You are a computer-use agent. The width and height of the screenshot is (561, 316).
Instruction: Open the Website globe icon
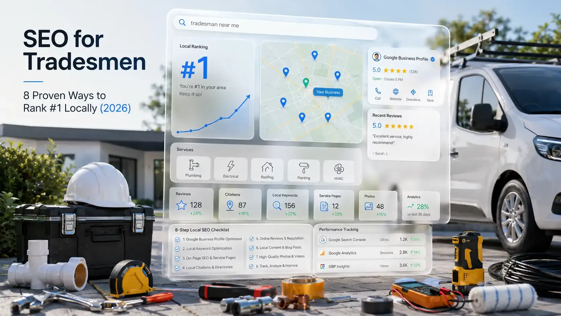(x=396, y=92)
